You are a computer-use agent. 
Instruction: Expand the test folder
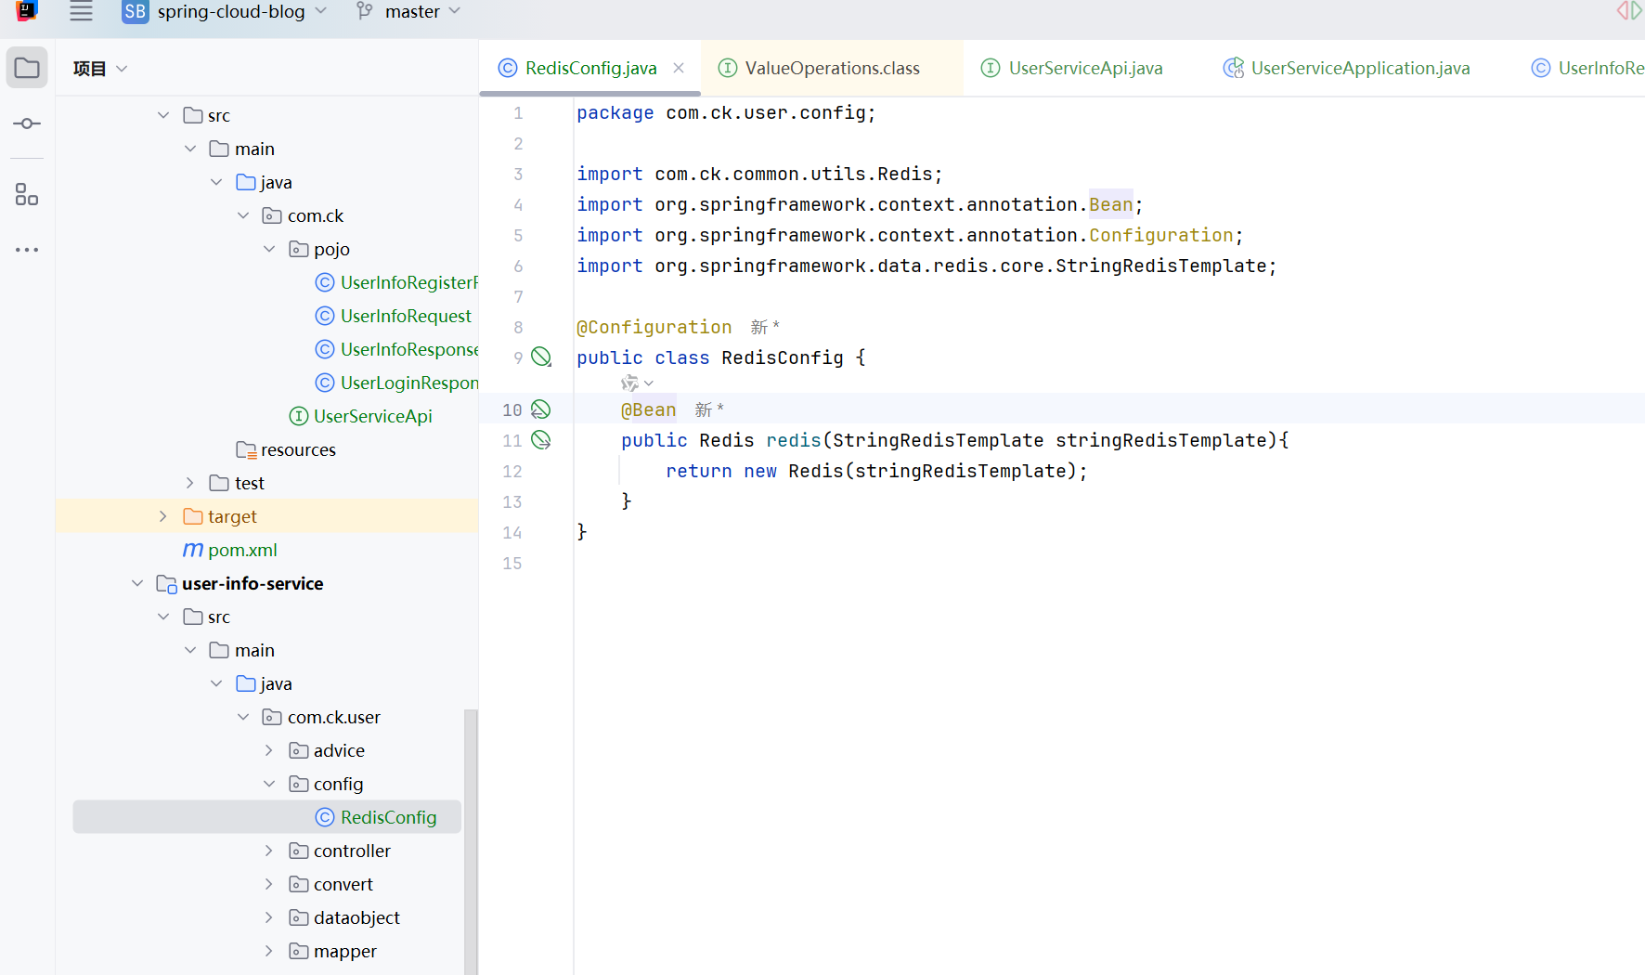(x=189, y=483)
